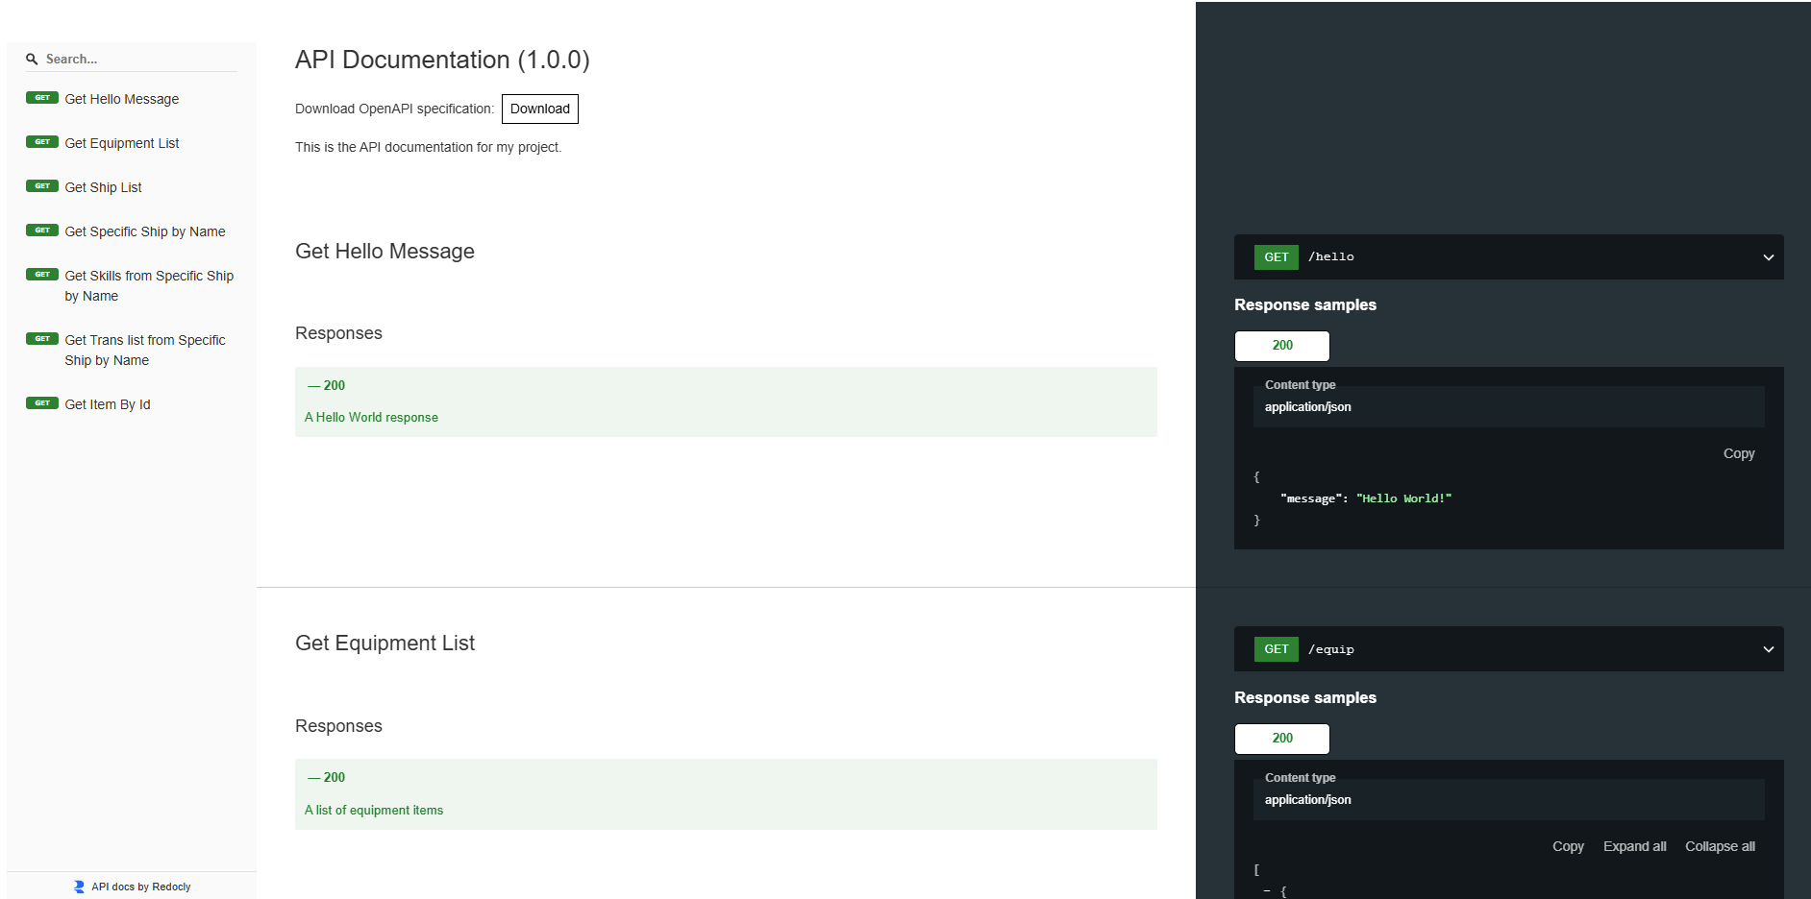
Task: Click GET badge beside Get Hello Message
Action: click(42, 98)
